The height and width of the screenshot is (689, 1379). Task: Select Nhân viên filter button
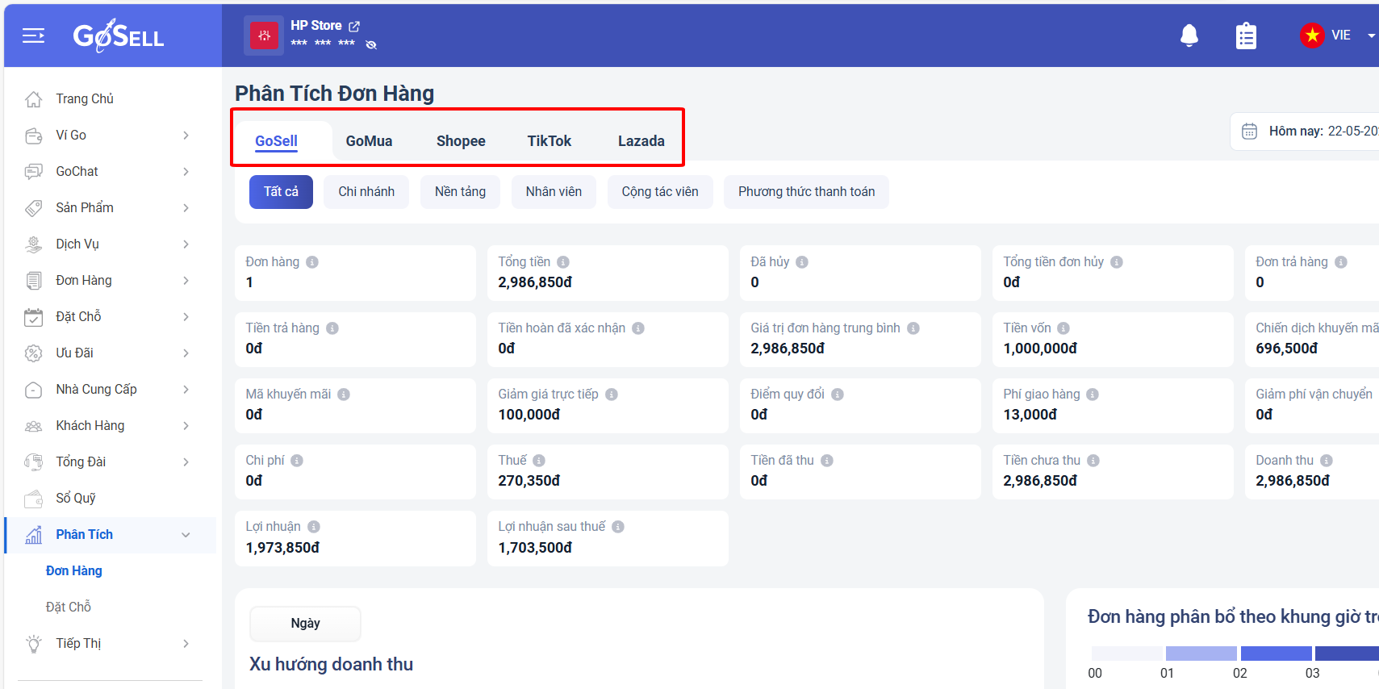554,192
